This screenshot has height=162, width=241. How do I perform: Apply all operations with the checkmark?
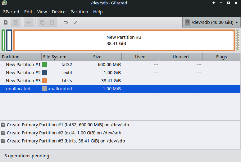(x=75, y=22)
